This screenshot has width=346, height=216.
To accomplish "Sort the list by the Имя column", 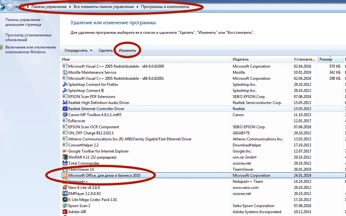I will coord(146,59).
